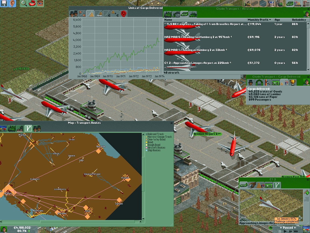Click the map horizontal scrollbar right arrow
The height and width of the screenshot is (233, 310).
click(140, 221)
